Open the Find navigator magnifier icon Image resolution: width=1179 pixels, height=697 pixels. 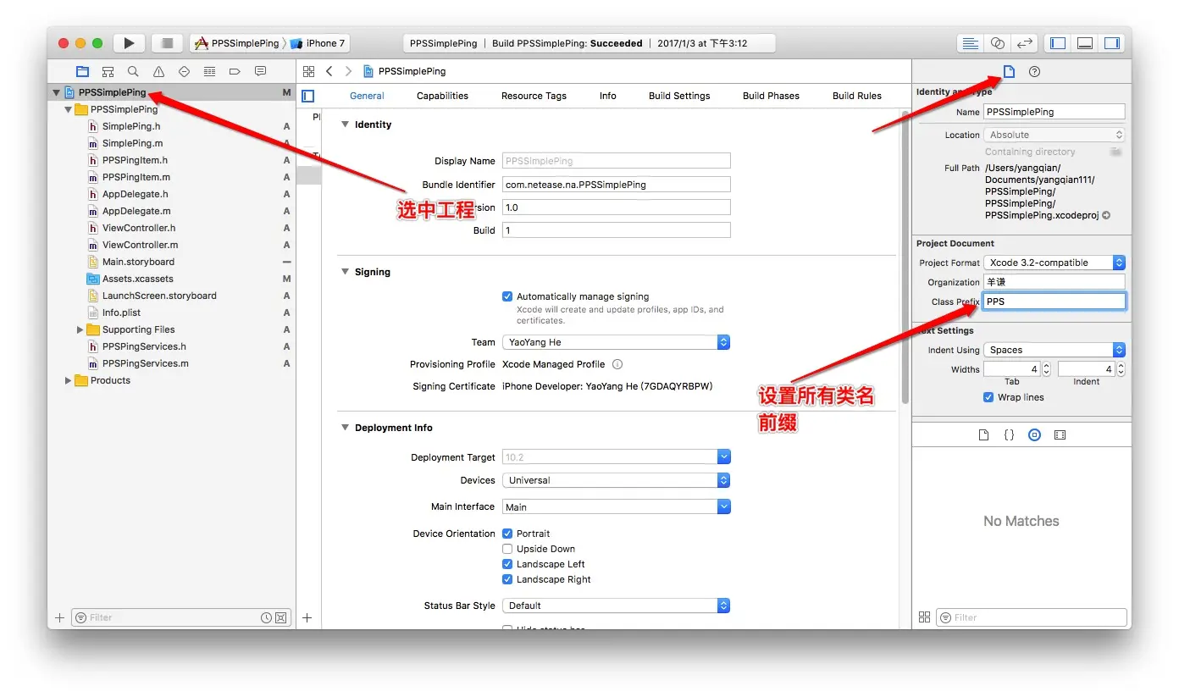coord(133,71)
